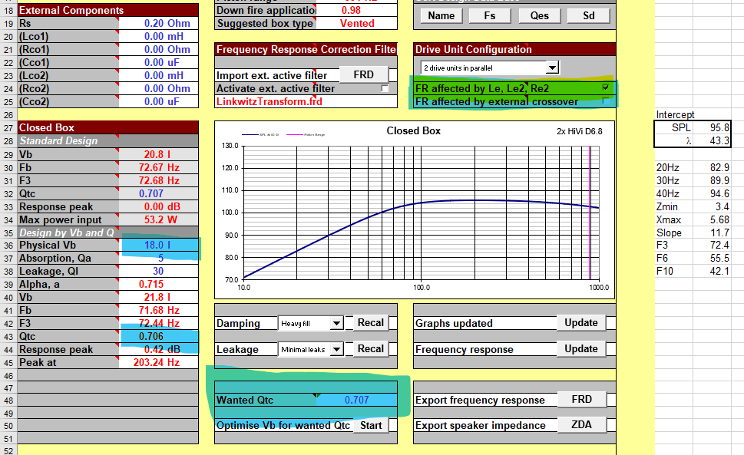Image resolution: width=744 pixels, height=455 pixels.
Task: Click the Closed Box frequency response chart
Action: pos(415,209)
